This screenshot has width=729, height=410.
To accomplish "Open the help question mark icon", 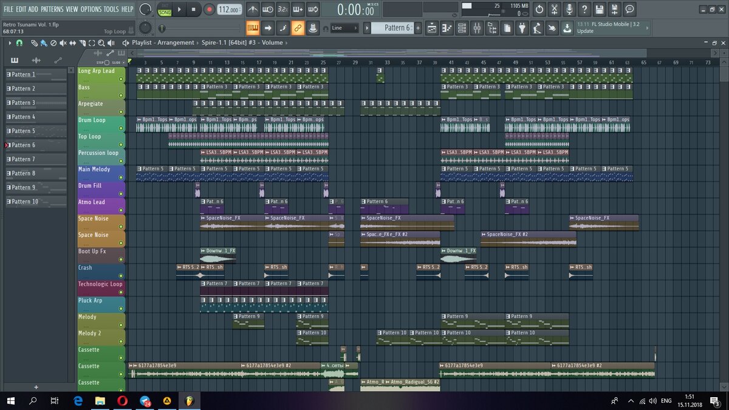I will tap(584, 9).
